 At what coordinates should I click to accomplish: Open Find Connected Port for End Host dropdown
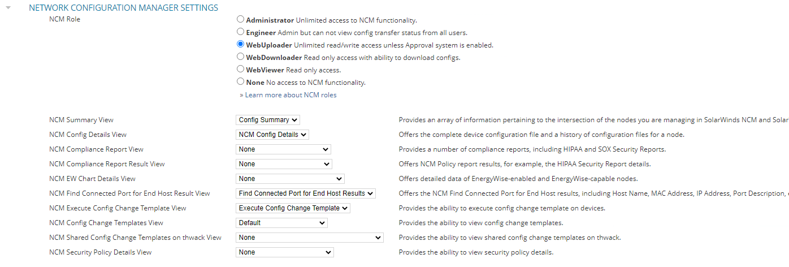pyautogui.click(x=305, y=193)
